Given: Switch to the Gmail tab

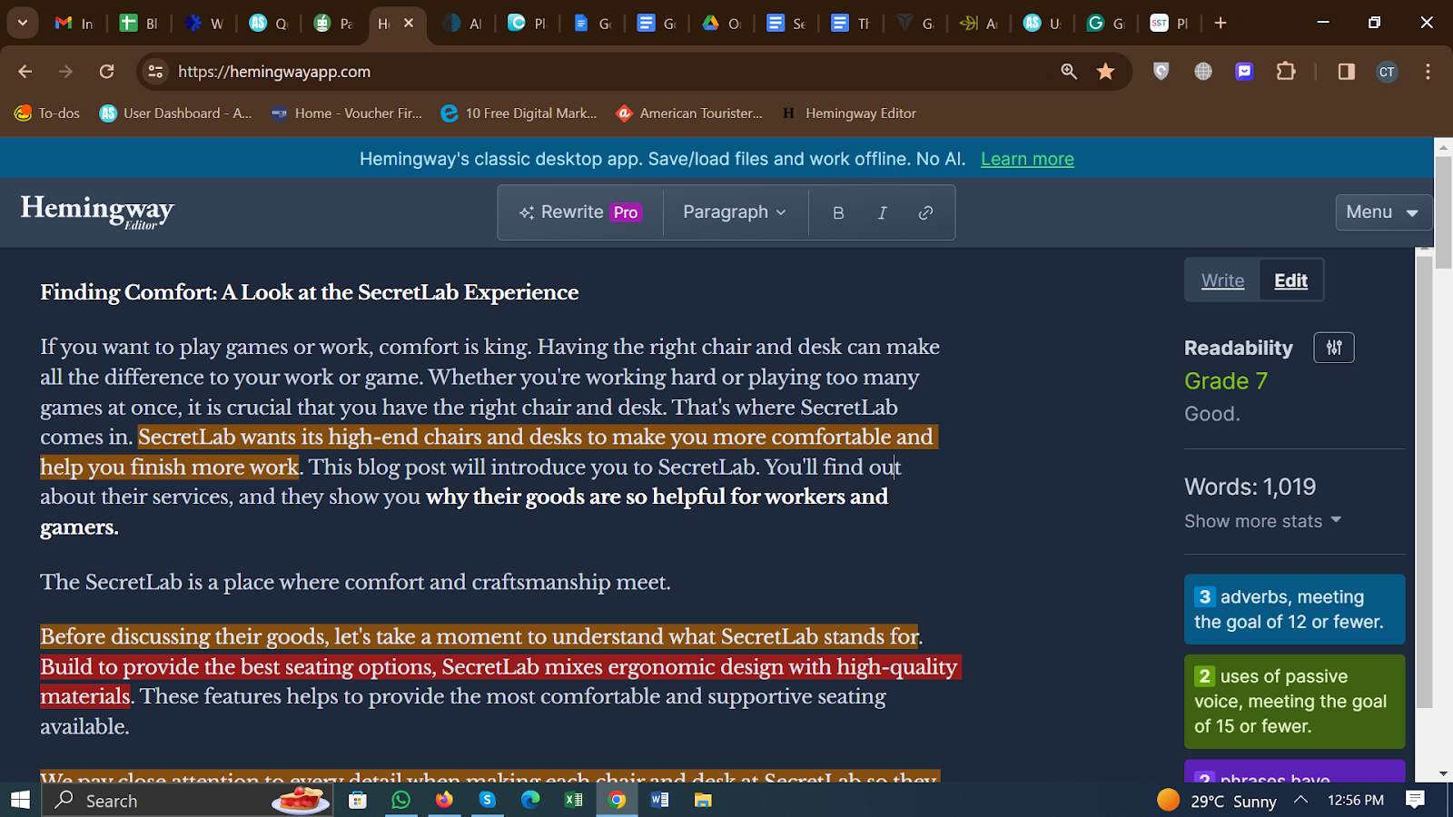Looking at the screenshot, I should coord(74,24).
